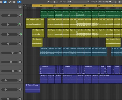Open the grid icon at toolbar's left edge

click(1, 2)
